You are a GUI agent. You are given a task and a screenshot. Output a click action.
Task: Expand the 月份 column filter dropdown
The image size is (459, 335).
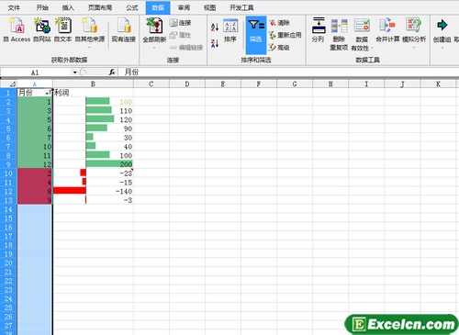[x=48, y=93]
